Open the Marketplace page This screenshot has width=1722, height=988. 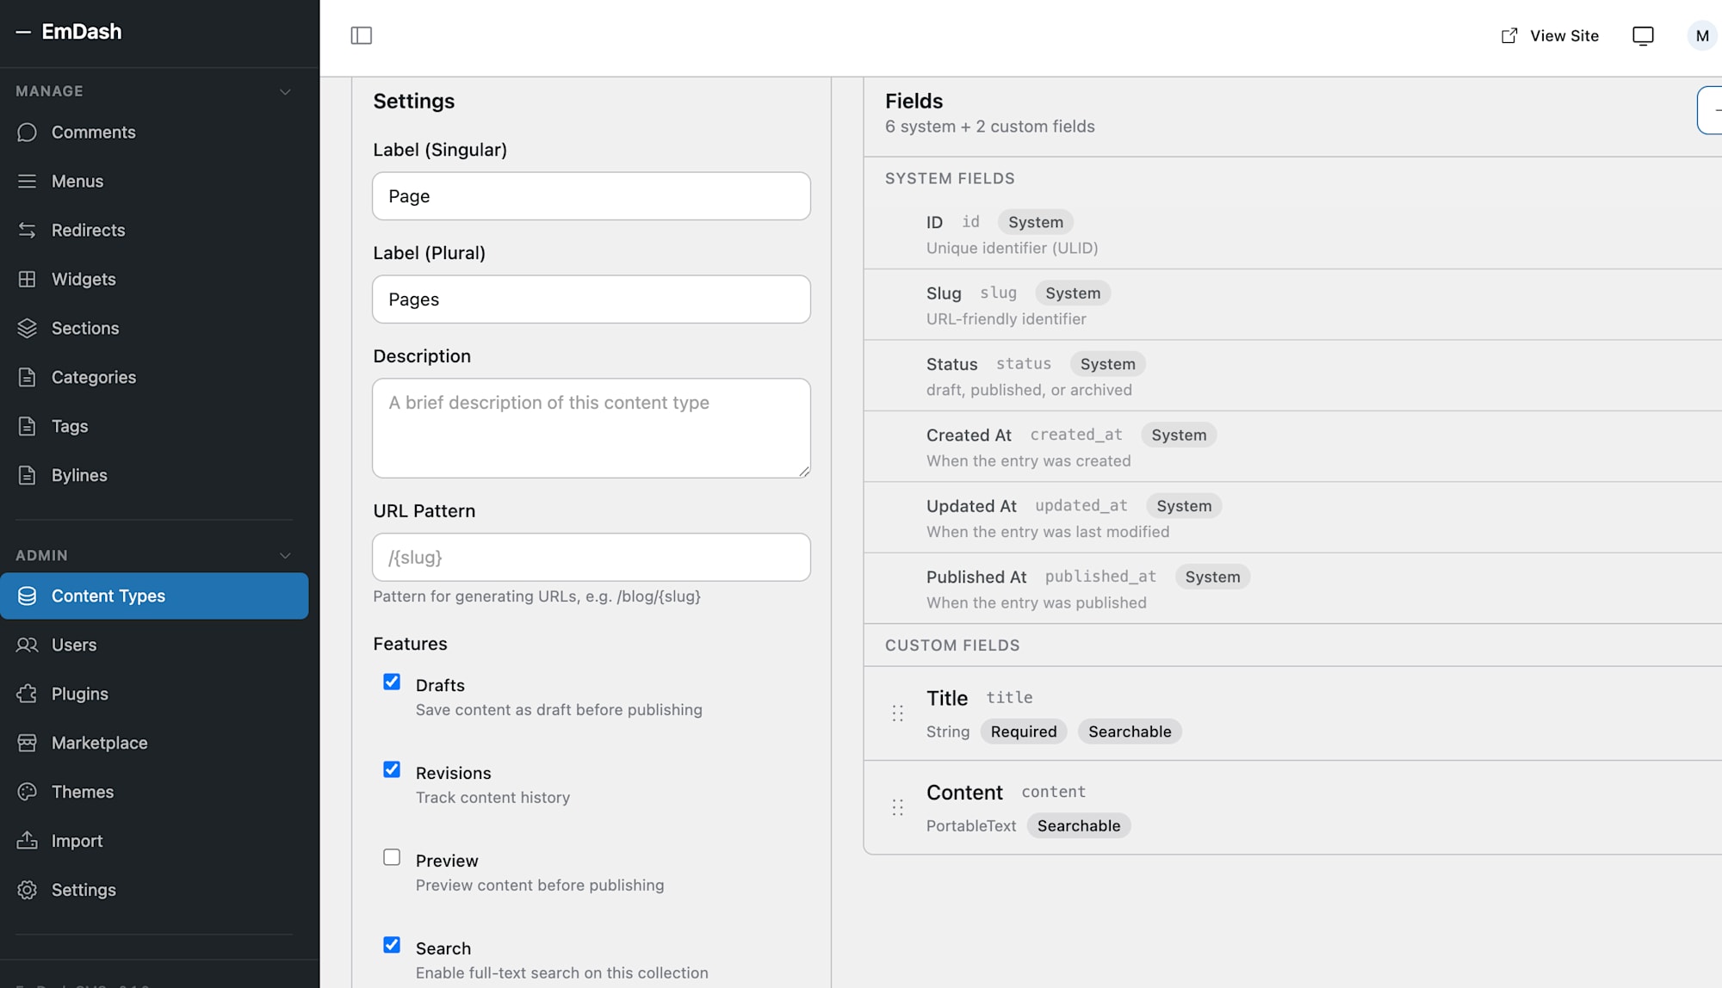point(101,742)
